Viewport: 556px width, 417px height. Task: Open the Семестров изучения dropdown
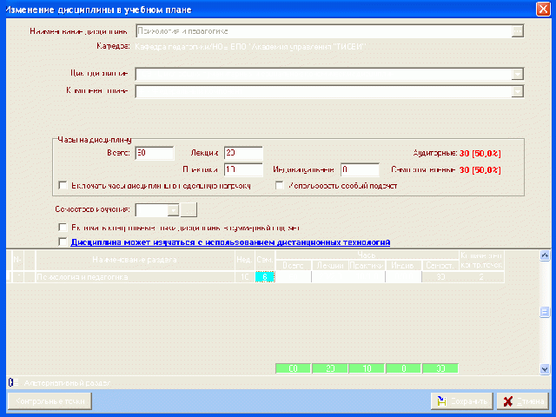coord(173,209)
